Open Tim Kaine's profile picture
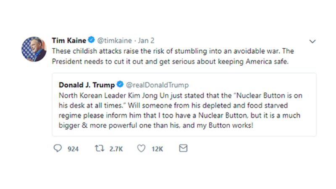336x189 pixels. tap(34, 49)
